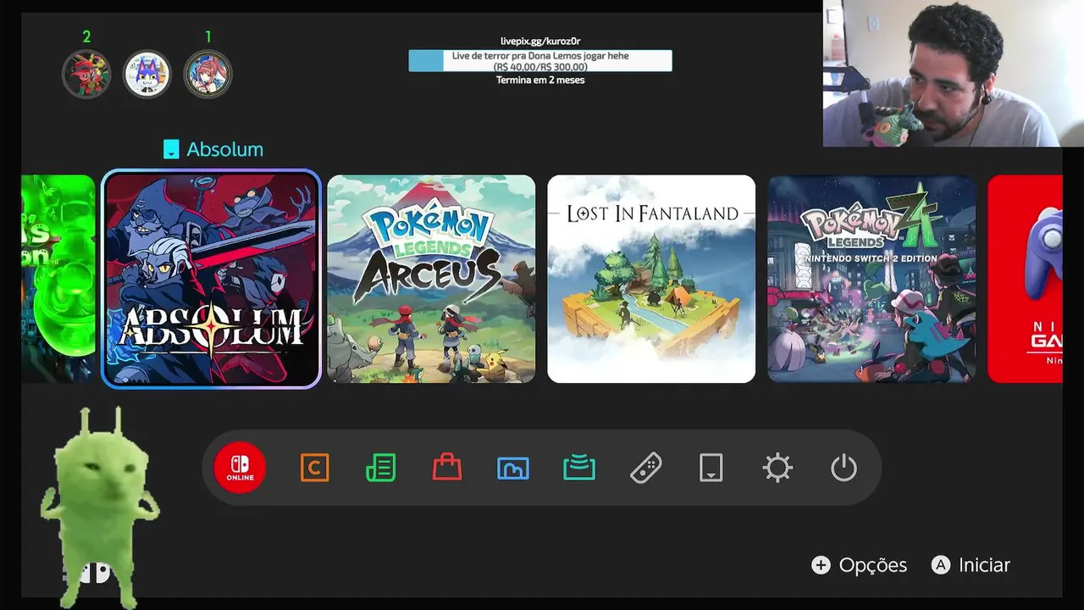Click the Opções plus button
This screenshot has width=1084, height=610.
(859, 565)
